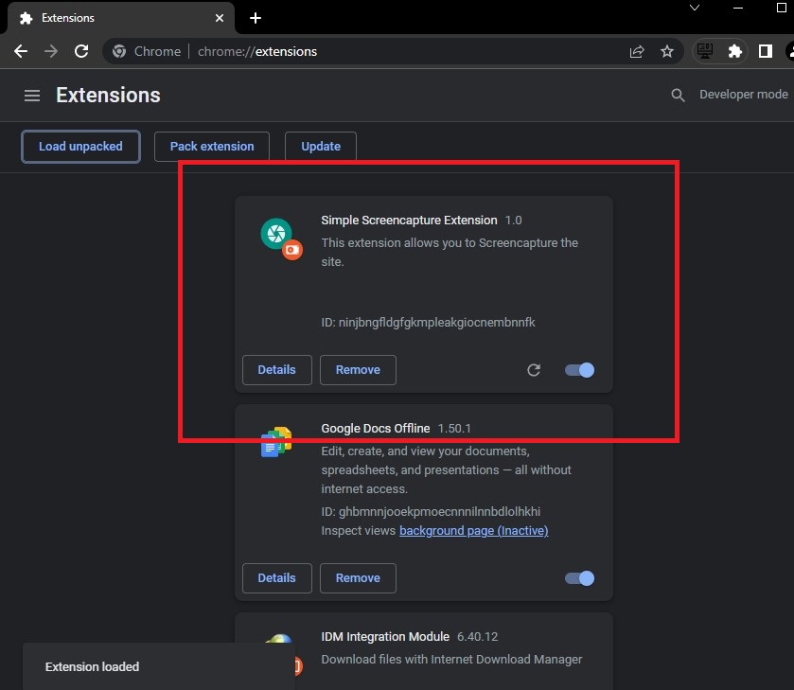The width and height of the screenshot is (794, 690).
Task: Select the Extensions browser tab
Action: (120, 18)
